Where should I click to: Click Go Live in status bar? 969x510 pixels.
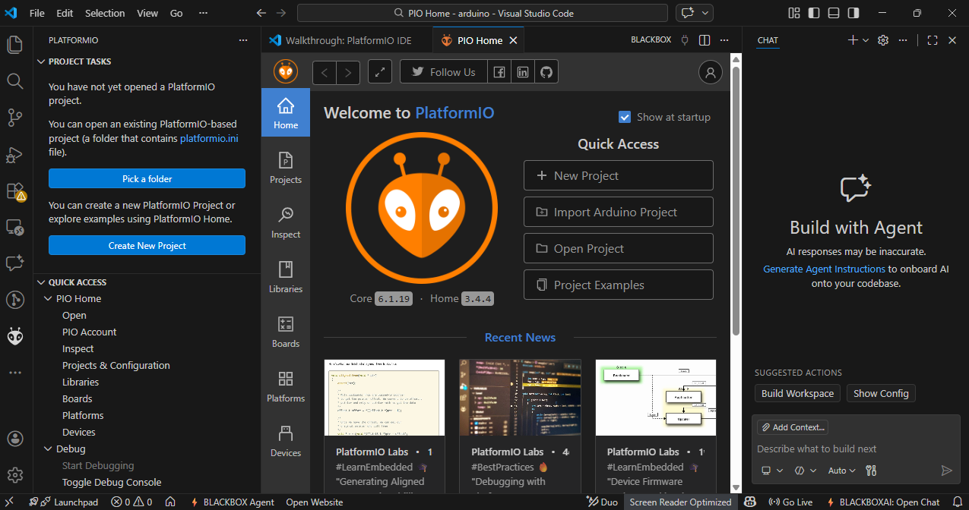[790, 502]
